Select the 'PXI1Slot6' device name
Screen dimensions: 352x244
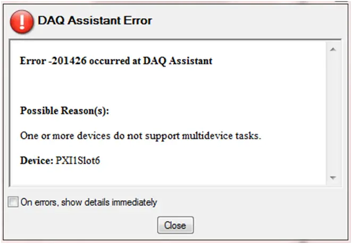tap(78, 160)
